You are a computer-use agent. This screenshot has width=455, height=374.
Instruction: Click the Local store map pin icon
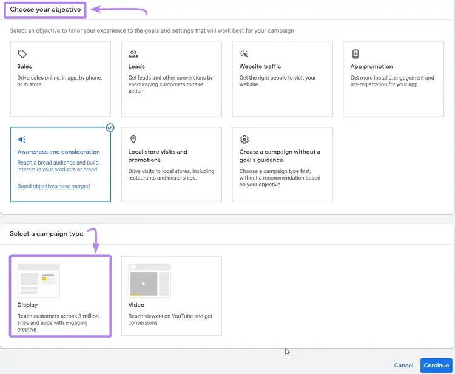(x=133, y=140)
